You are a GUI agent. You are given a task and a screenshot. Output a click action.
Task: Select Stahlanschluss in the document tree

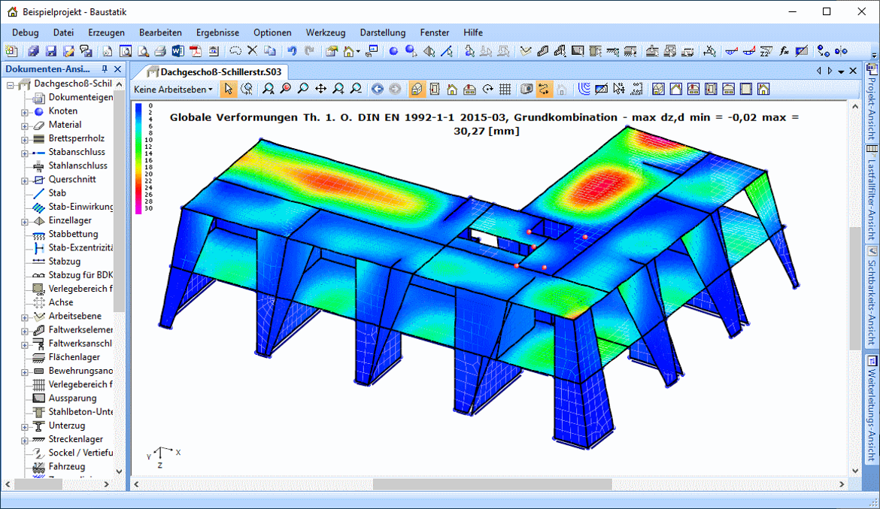point(77,165)
